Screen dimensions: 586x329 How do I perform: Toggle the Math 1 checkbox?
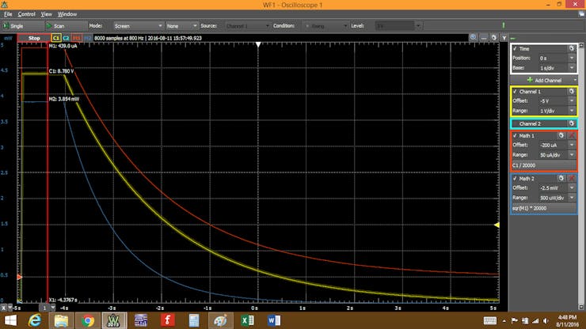point(515,135)
